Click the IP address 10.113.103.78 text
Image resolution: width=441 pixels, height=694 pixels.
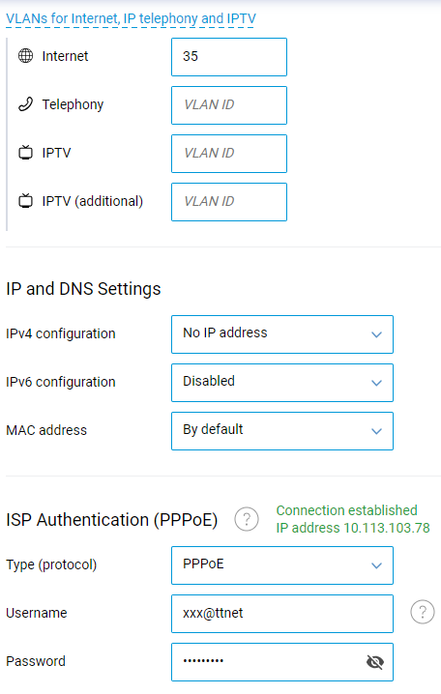click(353, 528)
